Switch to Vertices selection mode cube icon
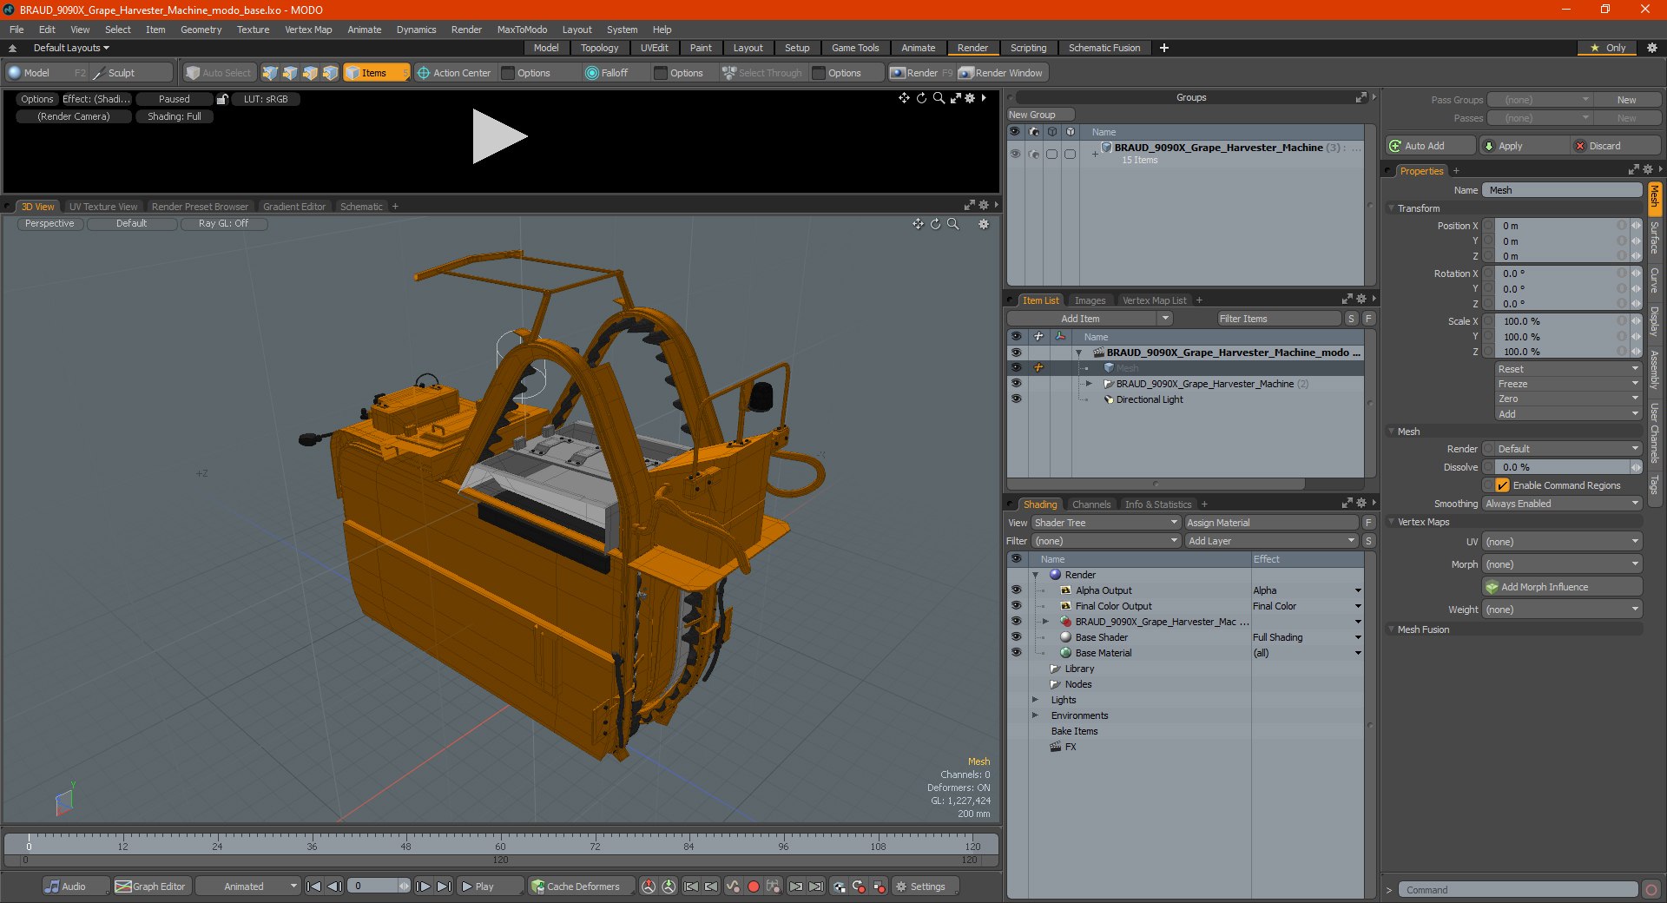The image size is (1667, 903). point(270,73)
